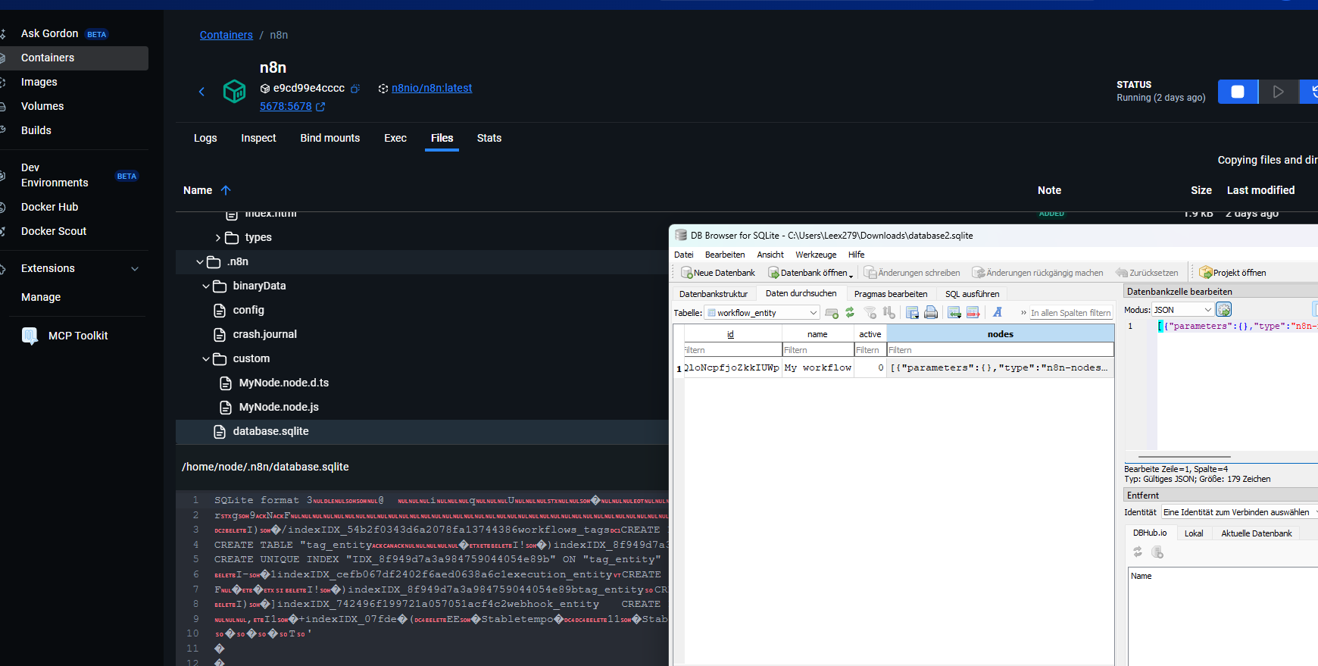Click the database.sqlite file icon
1318x666 pixels.
pos(220,432)
